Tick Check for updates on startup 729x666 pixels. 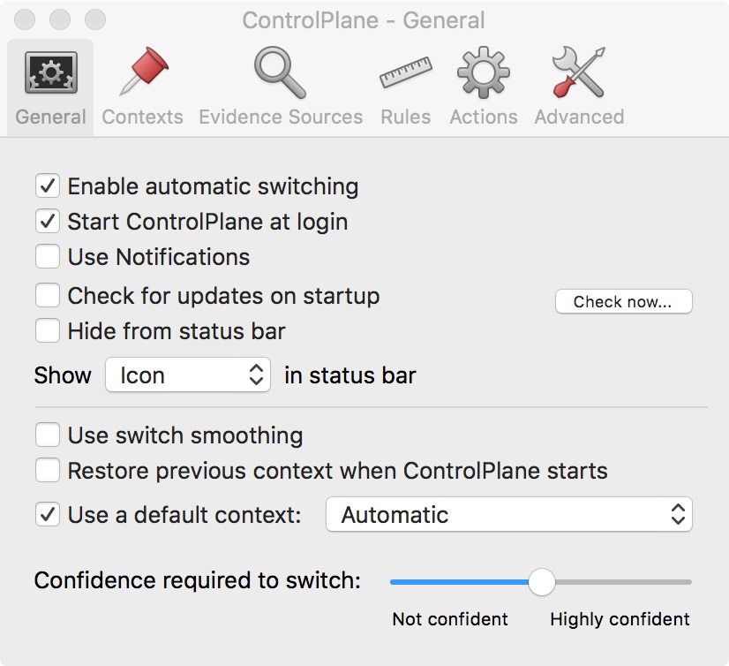point(48,296)
